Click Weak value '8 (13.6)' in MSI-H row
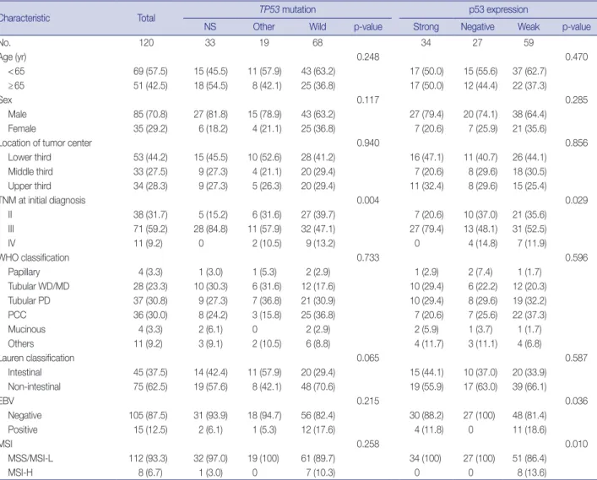 tap(531, 472)
